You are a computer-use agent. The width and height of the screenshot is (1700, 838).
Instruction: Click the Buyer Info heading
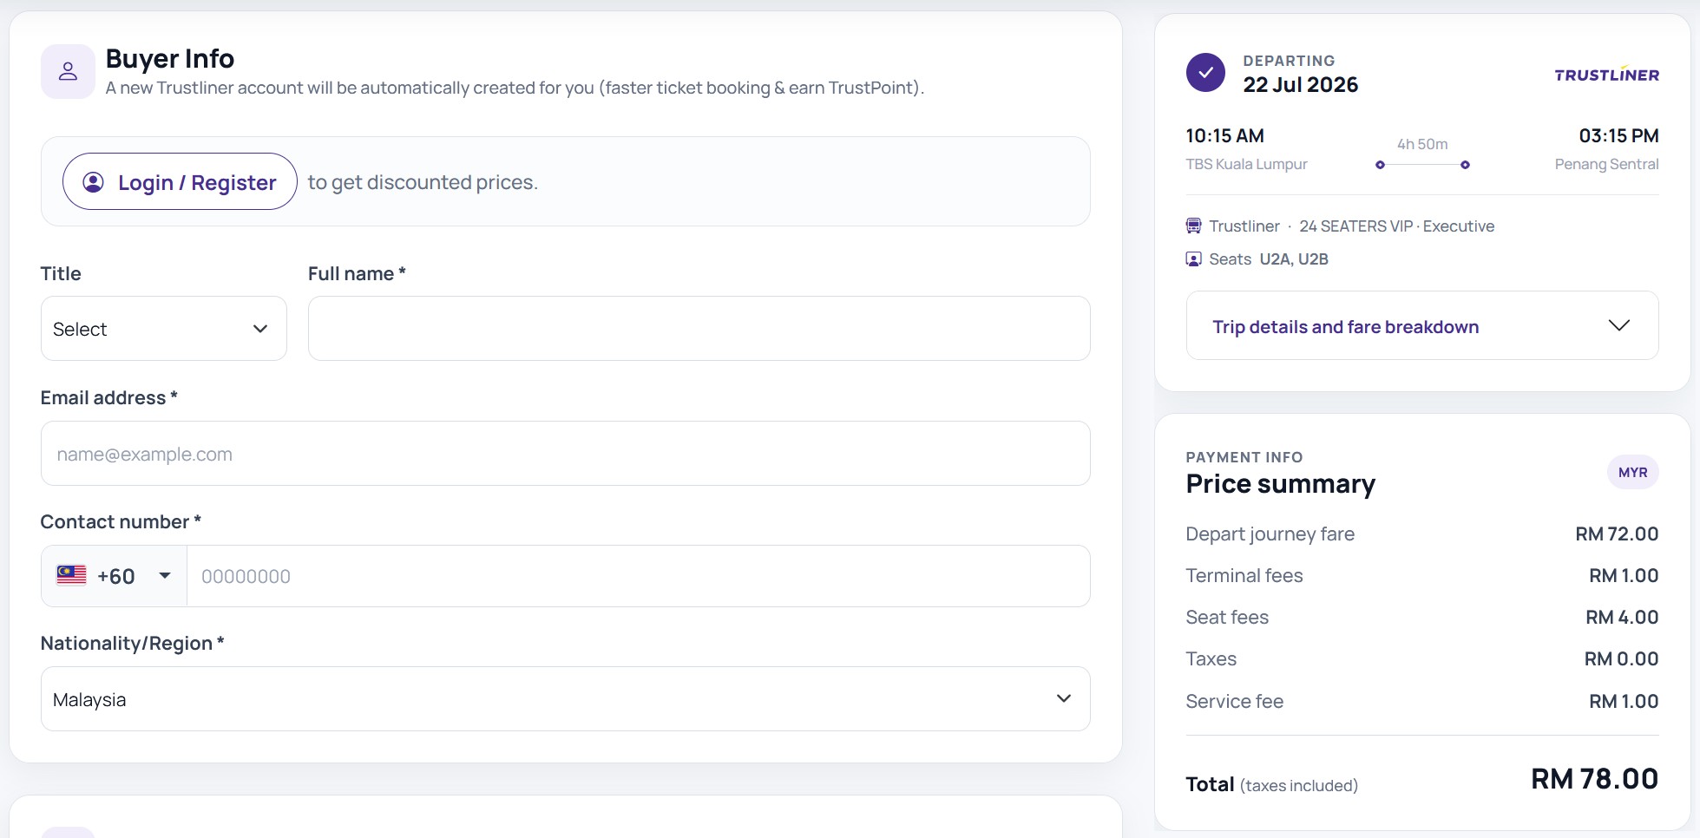pos(170,59)
